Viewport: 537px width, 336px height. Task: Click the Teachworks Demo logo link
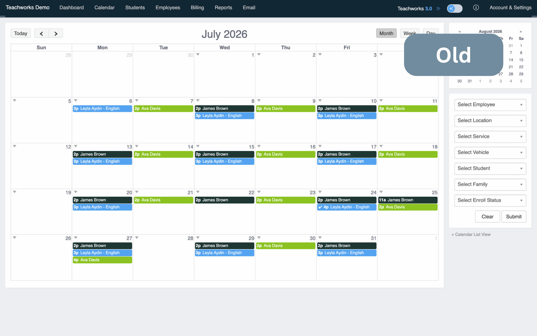coord(27,8)
